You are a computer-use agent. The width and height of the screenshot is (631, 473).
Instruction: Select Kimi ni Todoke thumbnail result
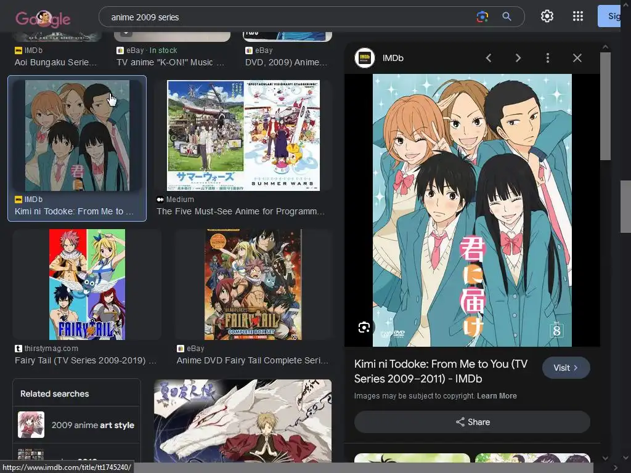click(x=77, y=135)
